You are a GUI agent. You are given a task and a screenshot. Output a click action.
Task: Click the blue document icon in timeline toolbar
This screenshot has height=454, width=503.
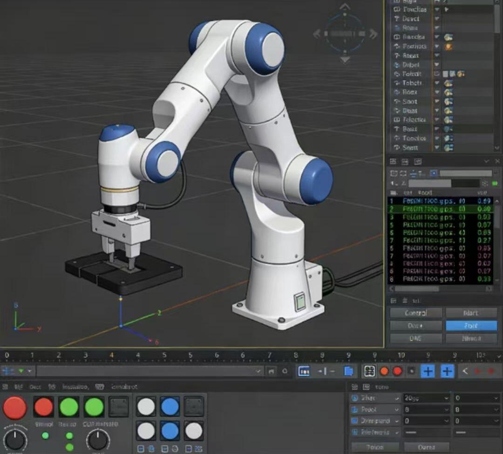pos(349,371)
